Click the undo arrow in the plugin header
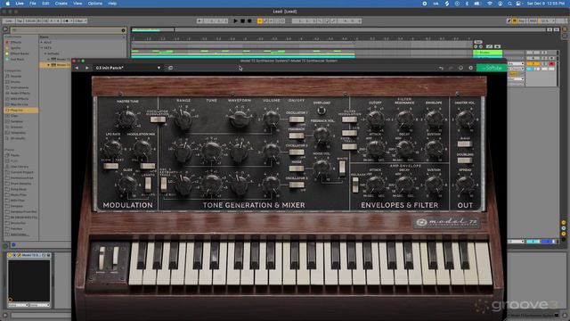570x321 pixels. (x=441, y=68)
